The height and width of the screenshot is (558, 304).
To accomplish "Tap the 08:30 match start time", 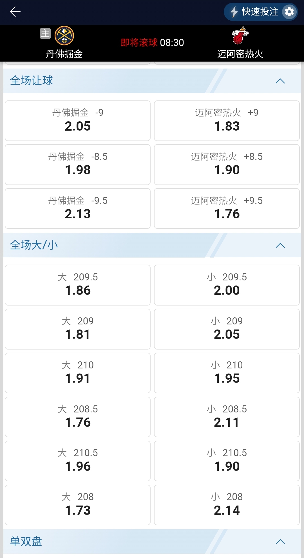I will point(172,42).
